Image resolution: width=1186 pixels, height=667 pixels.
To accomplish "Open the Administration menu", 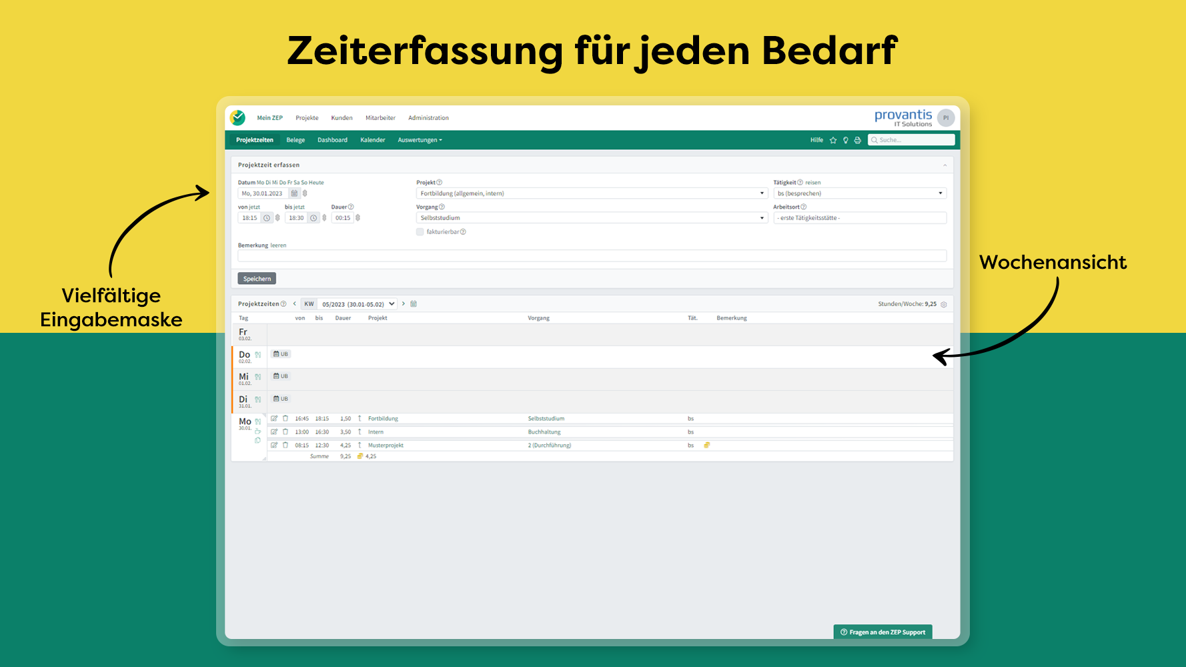I will tap(428, 118).
